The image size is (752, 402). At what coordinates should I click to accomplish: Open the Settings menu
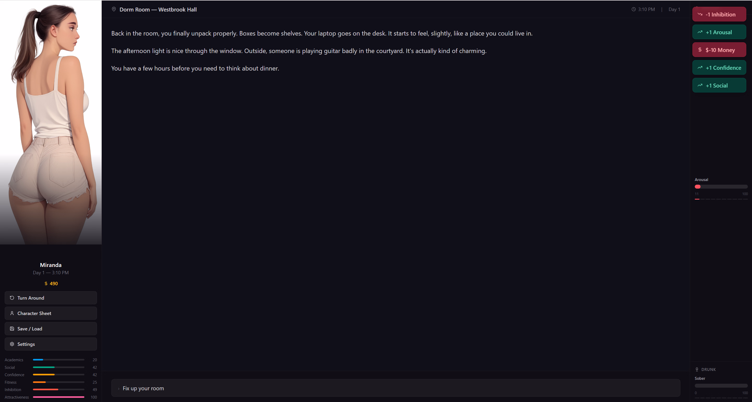pos(51,344)
